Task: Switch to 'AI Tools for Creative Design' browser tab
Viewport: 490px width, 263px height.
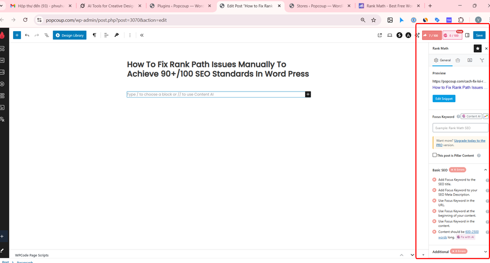Action: 111,6
